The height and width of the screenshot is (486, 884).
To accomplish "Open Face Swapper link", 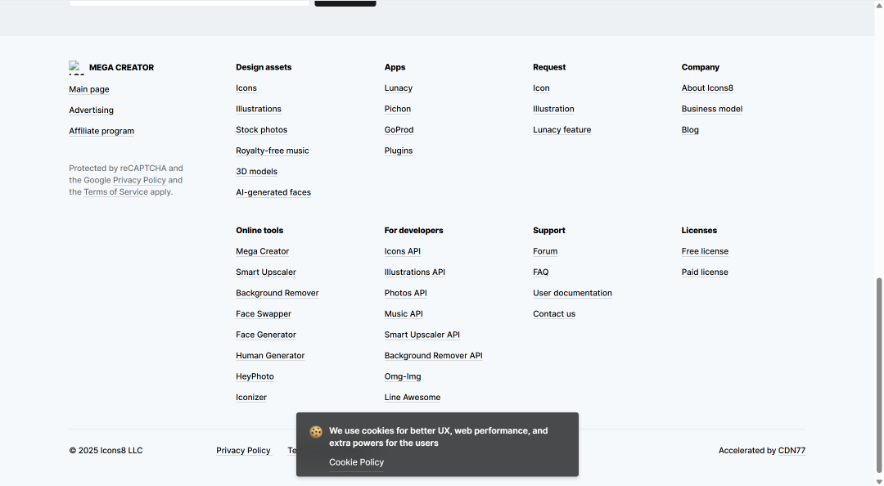I will pos(264,314).
